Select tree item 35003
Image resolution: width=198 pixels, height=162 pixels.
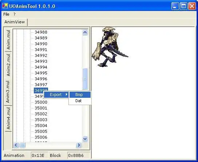point(41,120)
